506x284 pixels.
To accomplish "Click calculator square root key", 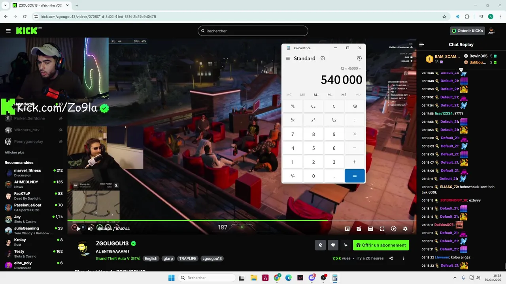I will point(334,120).
